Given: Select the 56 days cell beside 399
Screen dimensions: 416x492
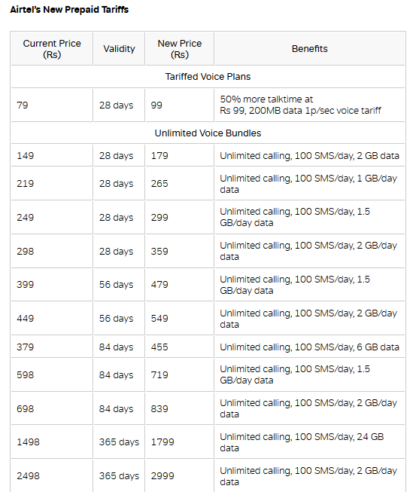Looking at the screenshot, I should 119,285.
